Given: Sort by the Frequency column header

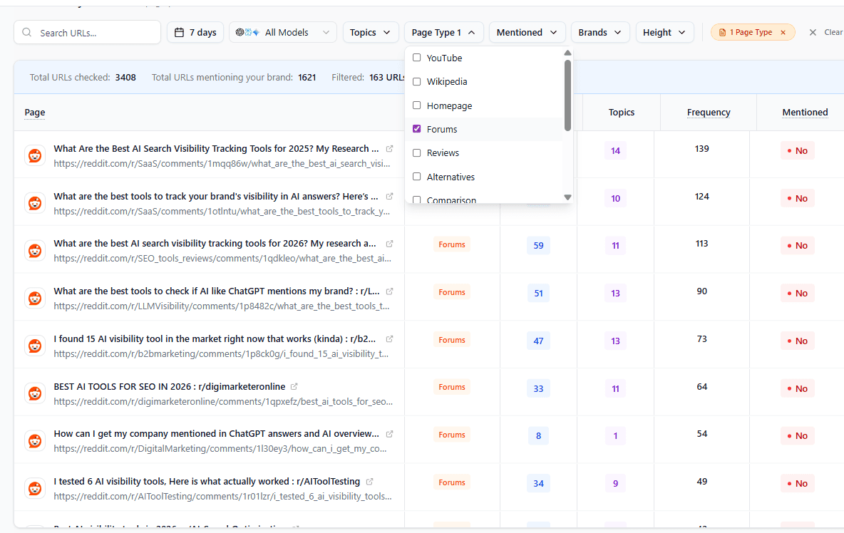Looking at the screenshot, I should [709, 113].
